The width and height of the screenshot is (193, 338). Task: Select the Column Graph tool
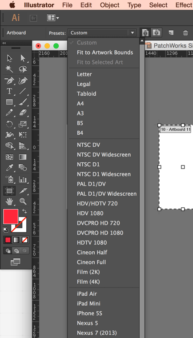(x=23, y=179)
